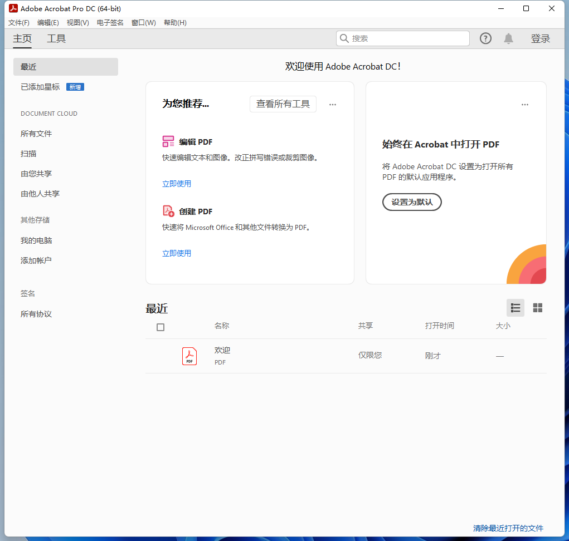Viewport: 569px width, 541px height.
Task: Click 设置为默认 button
Action: point(412,202)
